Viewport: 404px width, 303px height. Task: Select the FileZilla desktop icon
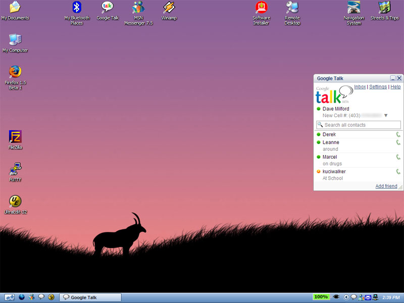pyautogui.click(x=15, y=137)
